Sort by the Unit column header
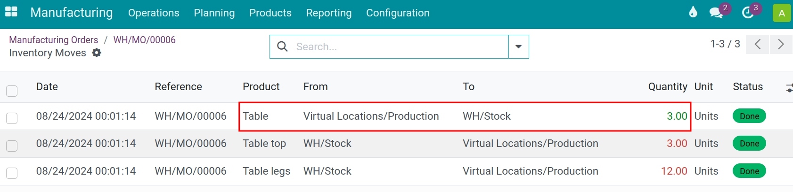 coord(703,86)
